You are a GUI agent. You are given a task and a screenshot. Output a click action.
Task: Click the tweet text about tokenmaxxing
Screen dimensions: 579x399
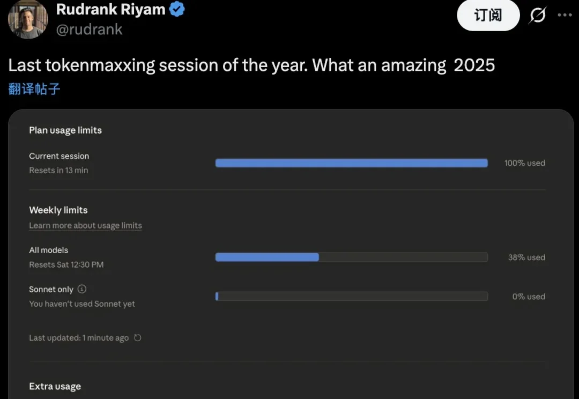(251, 65)
